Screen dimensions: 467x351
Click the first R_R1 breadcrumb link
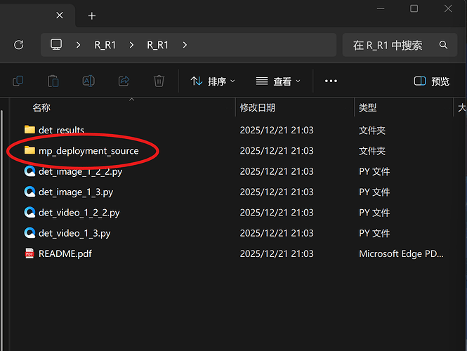[x=105, y=45]
